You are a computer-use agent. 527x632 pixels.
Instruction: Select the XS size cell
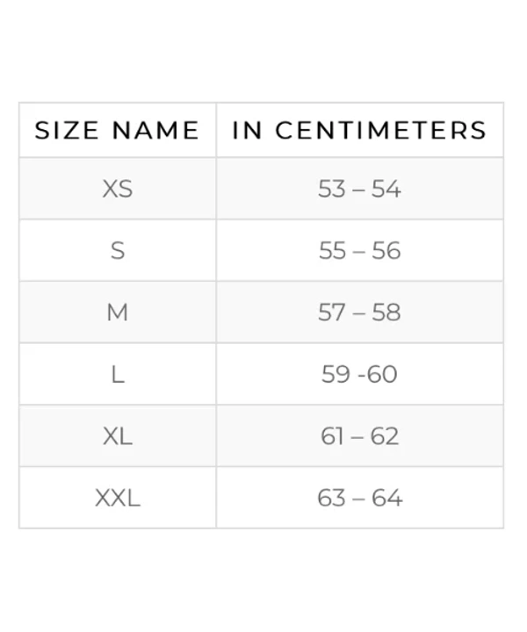pos(118,189)
